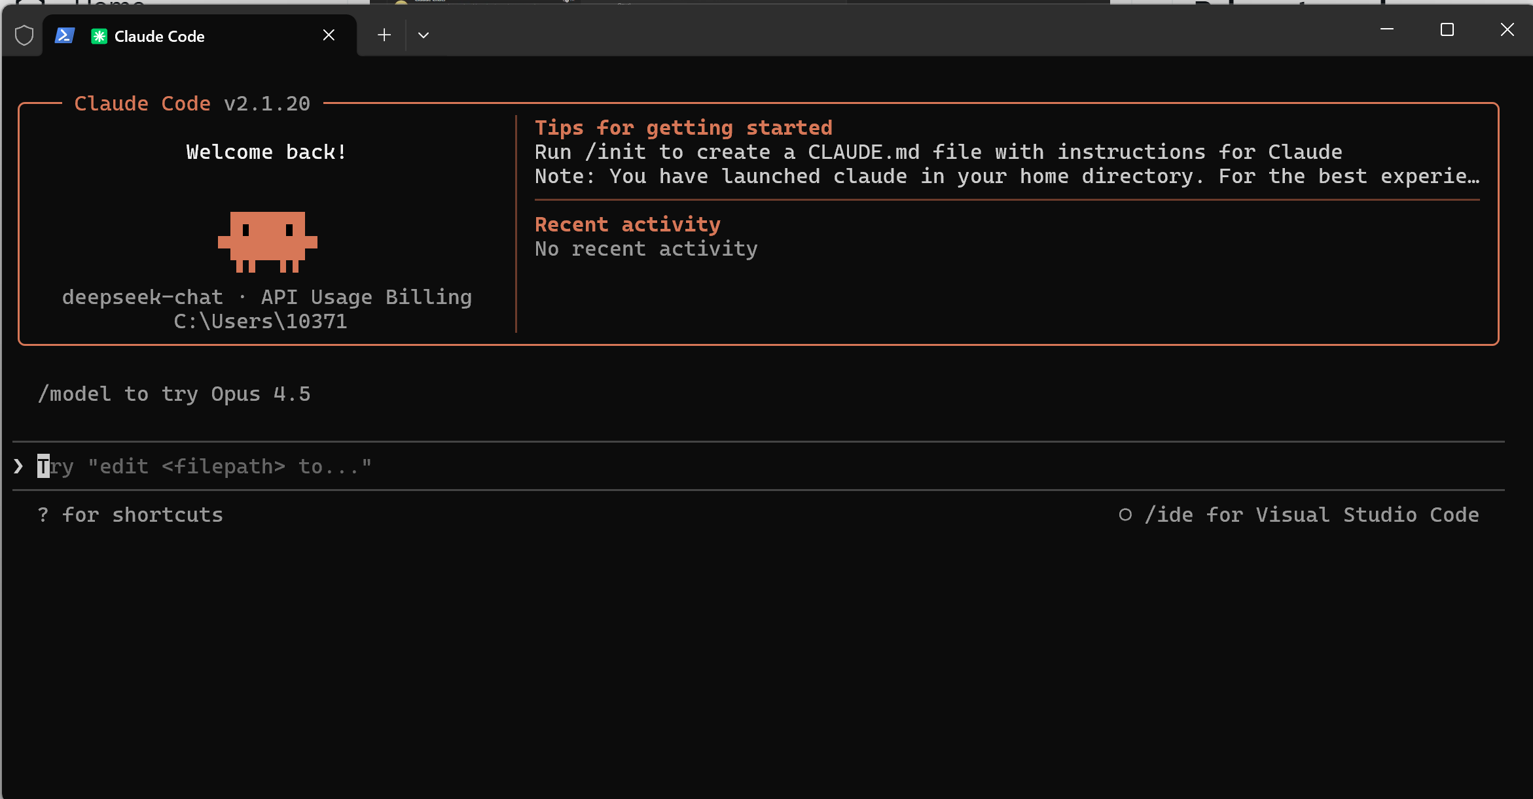The width and height of the screenshot is (1533, 799).
Task: Click the PowerShell icon in the tab
Action: tap(64, 35)
